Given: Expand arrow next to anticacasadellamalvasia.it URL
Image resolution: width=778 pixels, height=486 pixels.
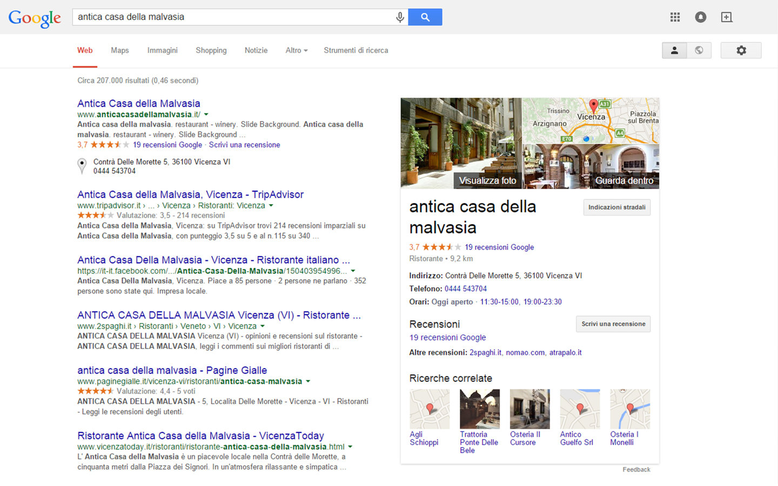Looking at the screenshot, I should (x=206, y=114).
